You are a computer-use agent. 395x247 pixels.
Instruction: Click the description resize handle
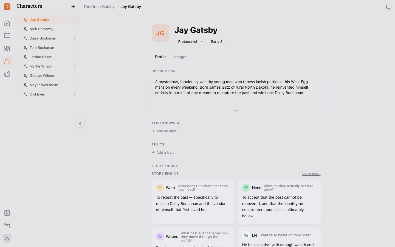[x=236, y=110]
